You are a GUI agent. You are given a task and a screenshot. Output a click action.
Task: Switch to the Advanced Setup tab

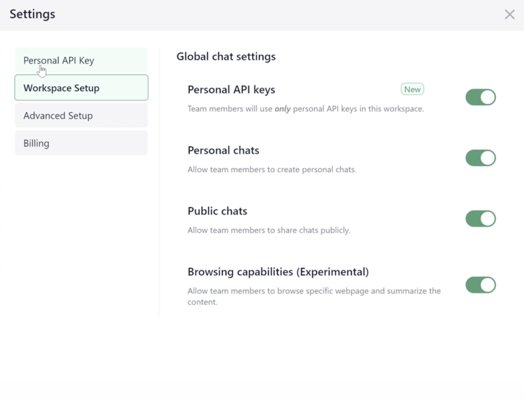(81, 116)
